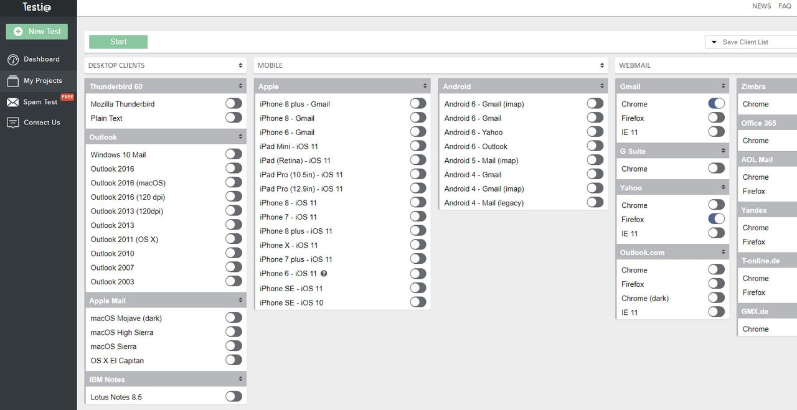Turn on the macOS Sierra toggle
This screenshot has width=797, height=410.
[233, 346]
